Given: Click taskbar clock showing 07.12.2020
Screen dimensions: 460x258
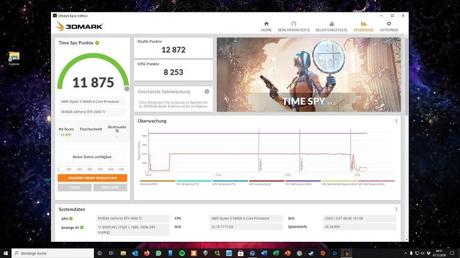Looking at the screenshot, I should tap(439, 253).
